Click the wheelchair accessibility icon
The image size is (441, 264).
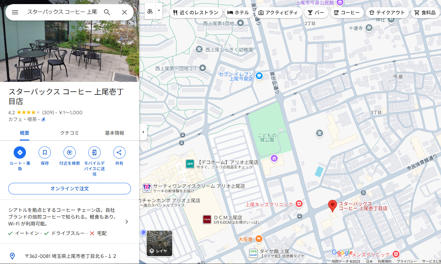(x=43, y=119)
